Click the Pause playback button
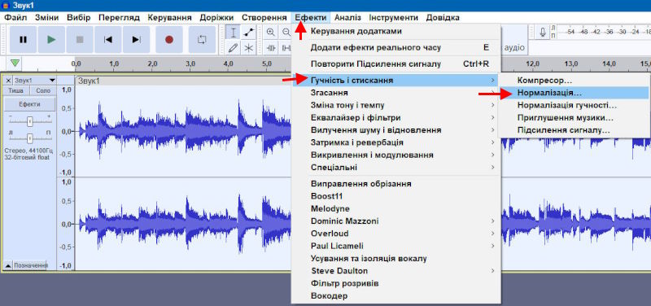This screenshot has height=306, width=651. coord(24,39)
